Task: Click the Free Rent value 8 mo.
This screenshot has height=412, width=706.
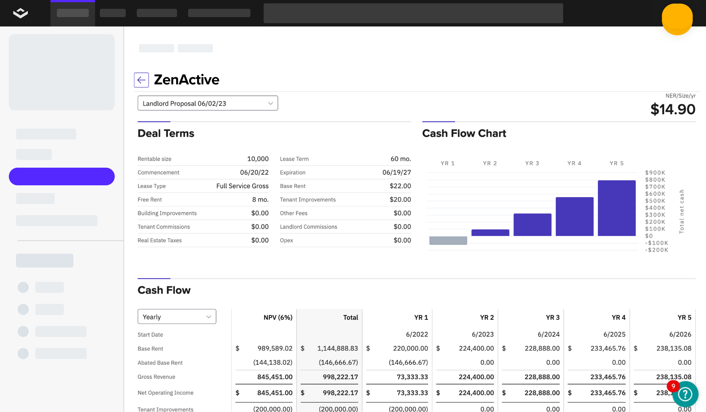Action: click(x=260, y=200)
